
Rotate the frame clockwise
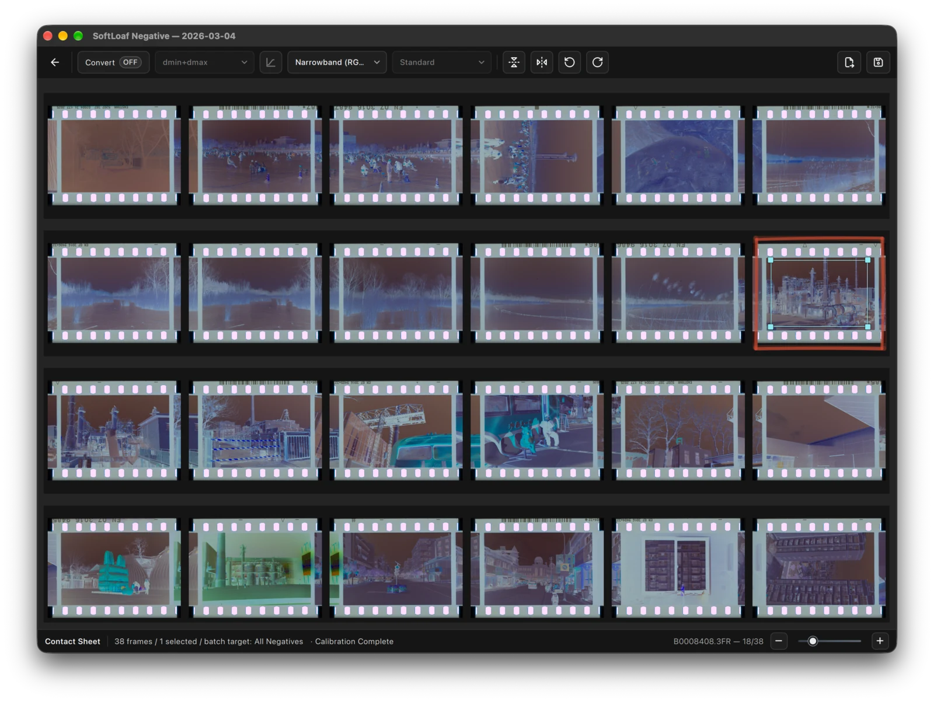(597, 62)
